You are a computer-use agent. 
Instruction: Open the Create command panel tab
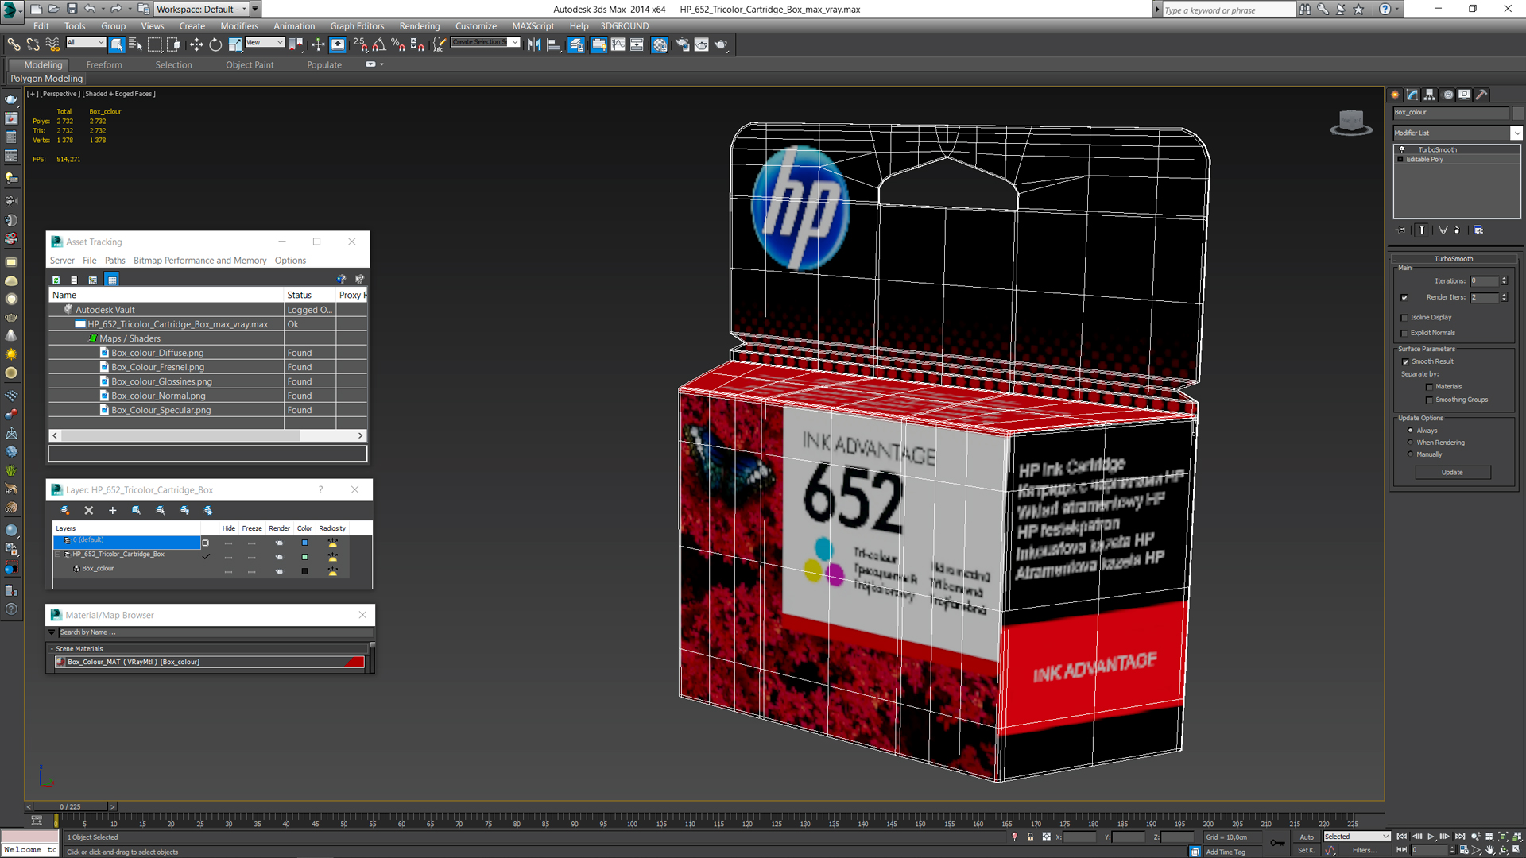coord(1396,95)
